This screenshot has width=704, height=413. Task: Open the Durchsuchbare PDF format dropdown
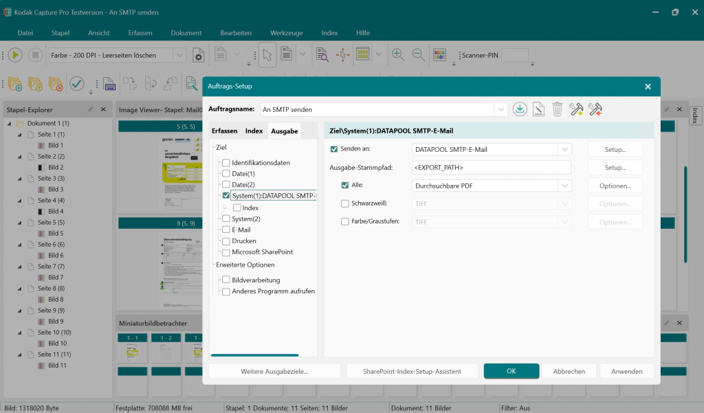click(565, 186)
